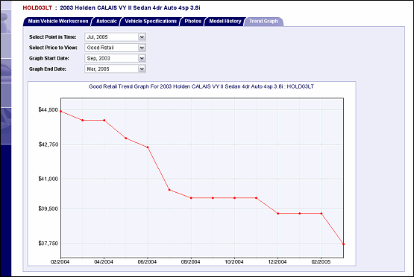The image size is (414, 277).
Task: Select the Trend Graph tab
Action: pyautogui.click(x=263, y=22)
